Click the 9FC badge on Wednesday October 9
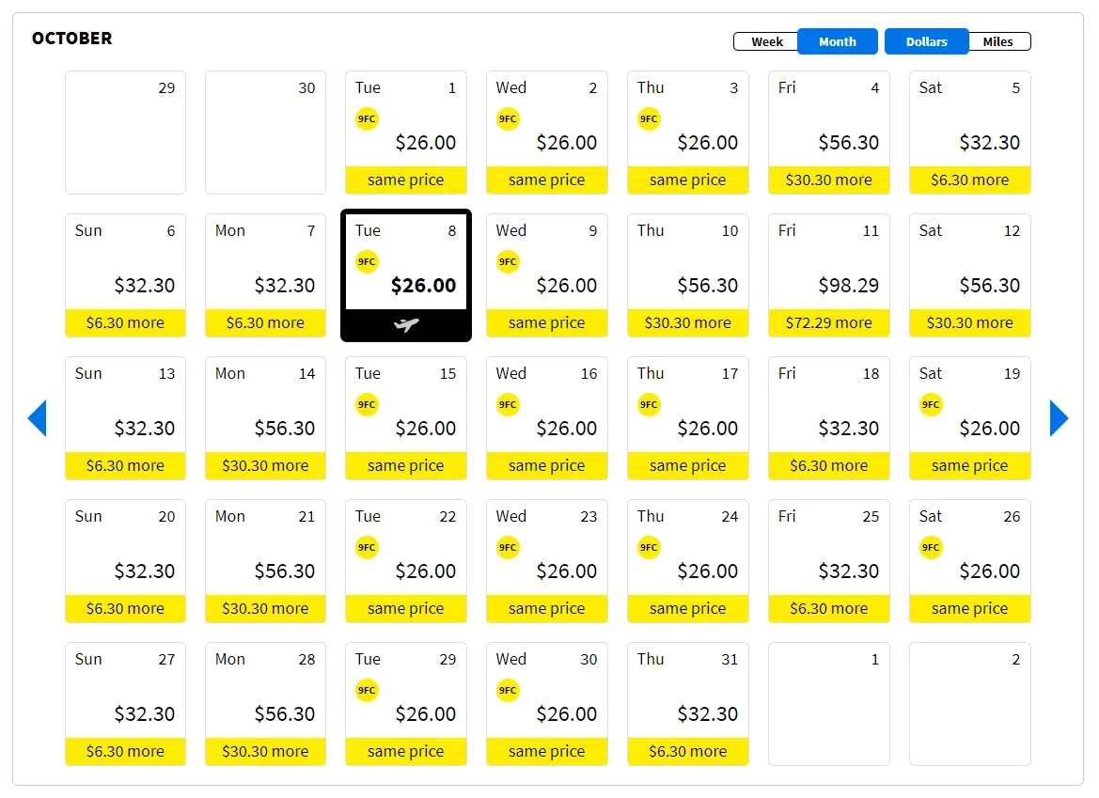Image resolution: width=1099 pixels, height=798 pixels. point(508,262)
